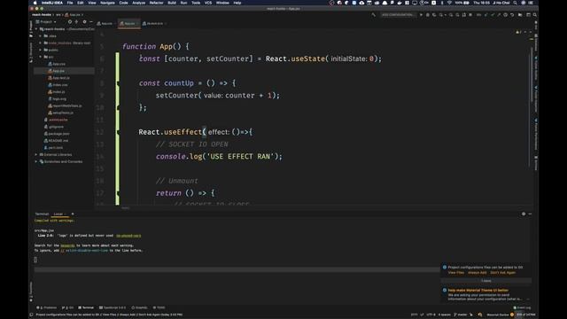The width and height of the screenshot is (567, 319).
Task: Add a new terminal session with plus
Action: [73, 214]
